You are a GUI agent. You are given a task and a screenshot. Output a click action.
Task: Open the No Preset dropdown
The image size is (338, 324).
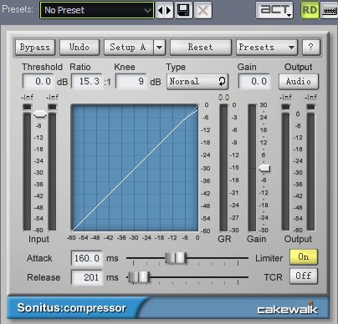pyautogui.click(x=96, y=10)
